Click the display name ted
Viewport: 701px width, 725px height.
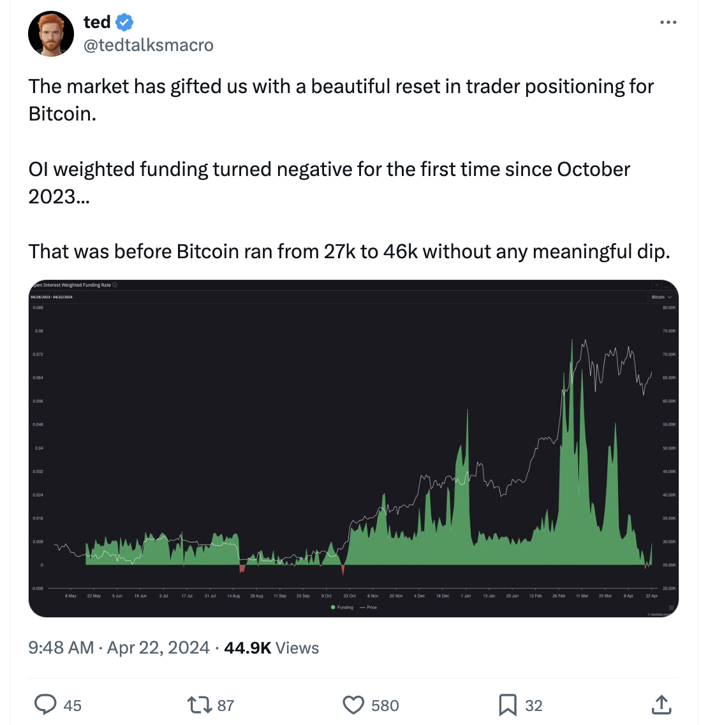97,22
